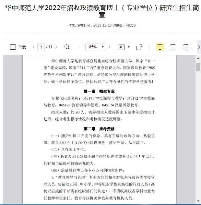Screen dimensions: 201x205
Task: Click the total pages /11 label
Action: point(49,47)
